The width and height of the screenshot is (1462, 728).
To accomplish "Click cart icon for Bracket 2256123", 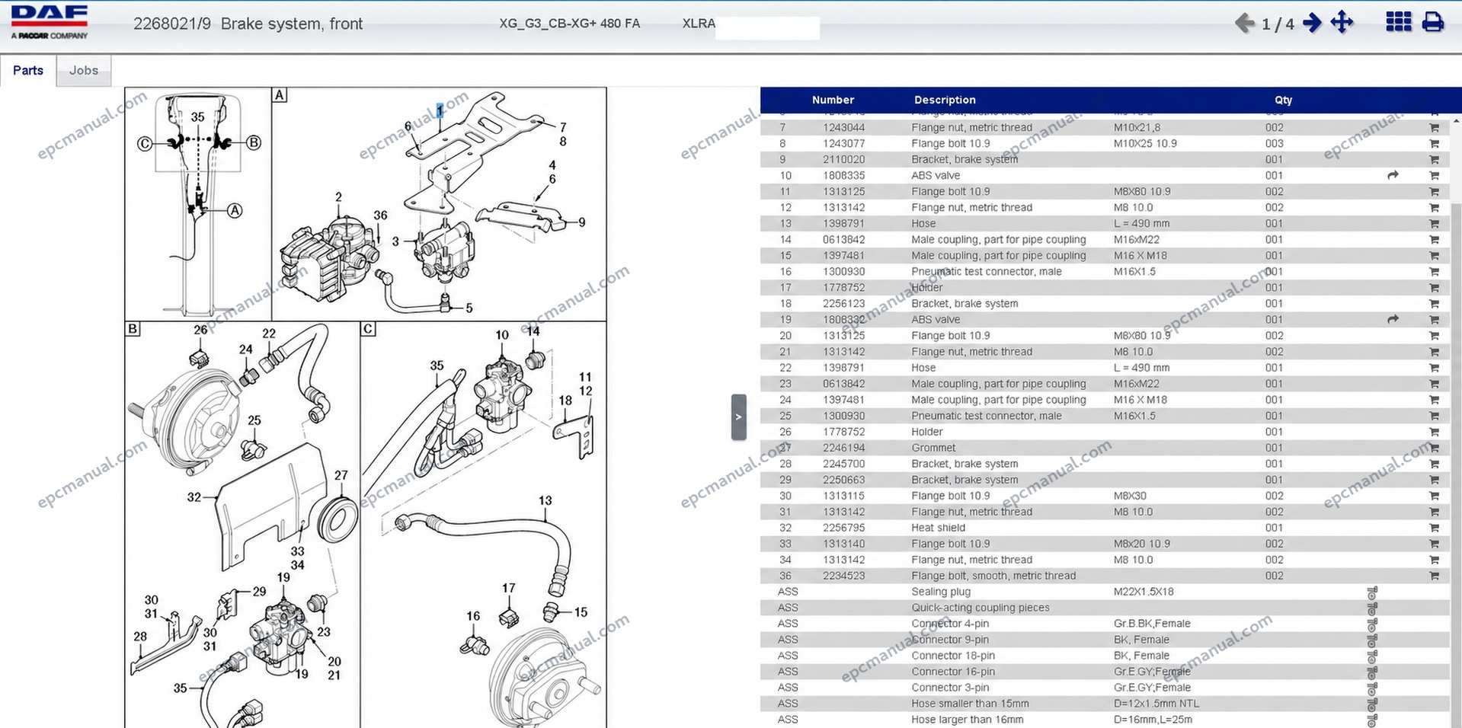I will [x=1434, y=304].
